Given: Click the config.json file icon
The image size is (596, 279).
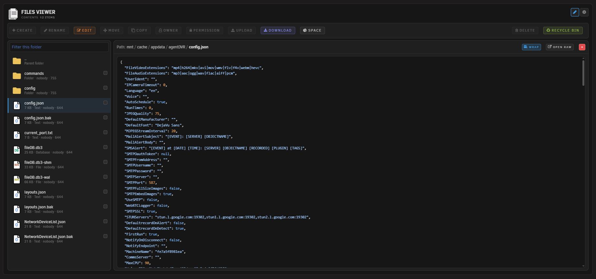Looking at the screenshot, I should [17, 105].
